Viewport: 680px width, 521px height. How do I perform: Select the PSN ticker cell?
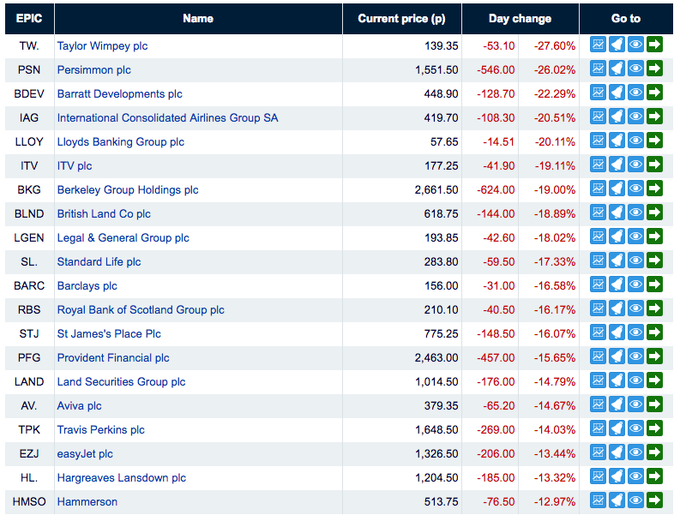pos(29,69)
